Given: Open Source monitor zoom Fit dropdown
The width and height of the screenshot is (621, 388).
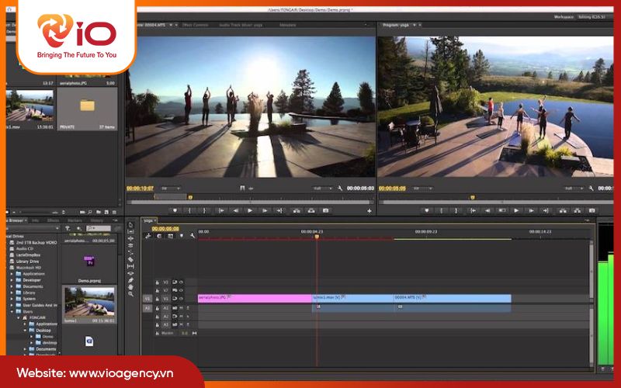Looking at the screenshot, I should (170, 189).
